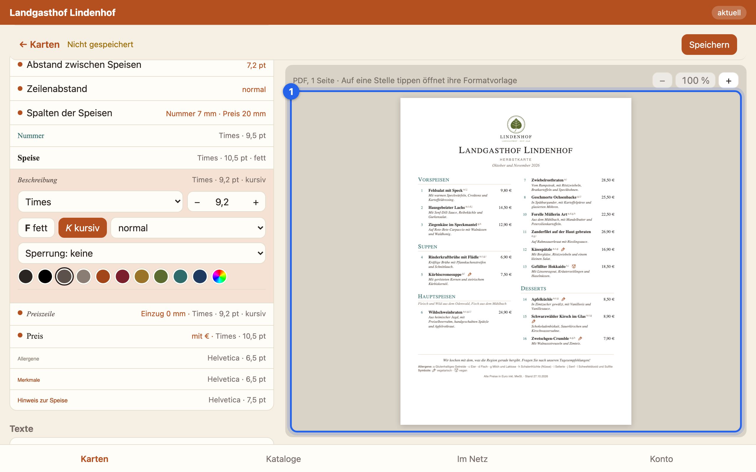Zoom in the PDF preview with plus
This screenshot has width=756, height=472.
tap(729, 81)
